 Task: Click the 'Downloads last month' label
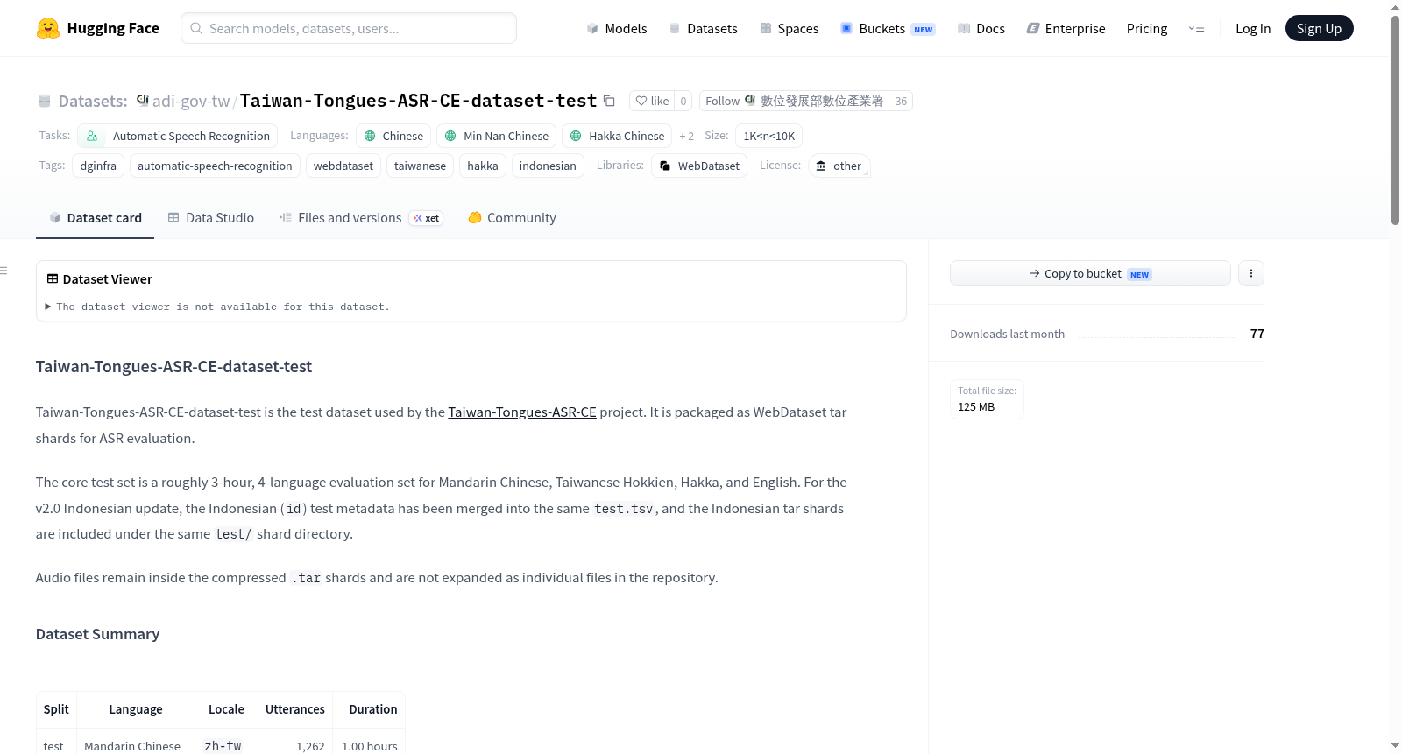click(x=1007, y=334)
